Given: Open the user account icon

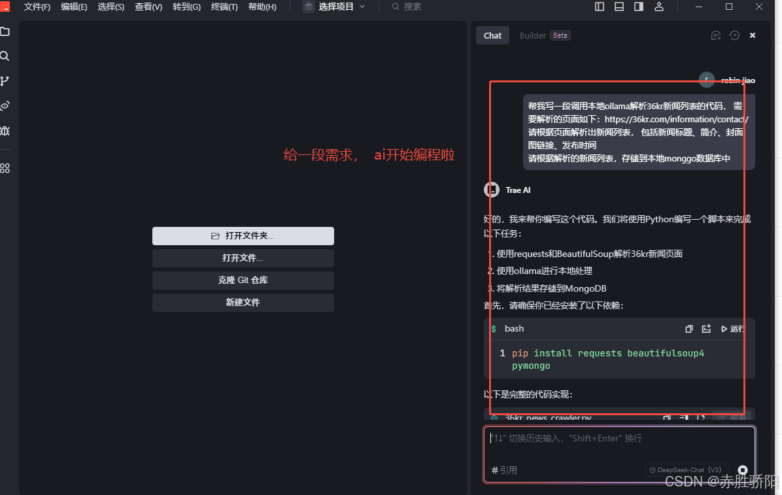Looking at the screenshot, I should 659,7.
